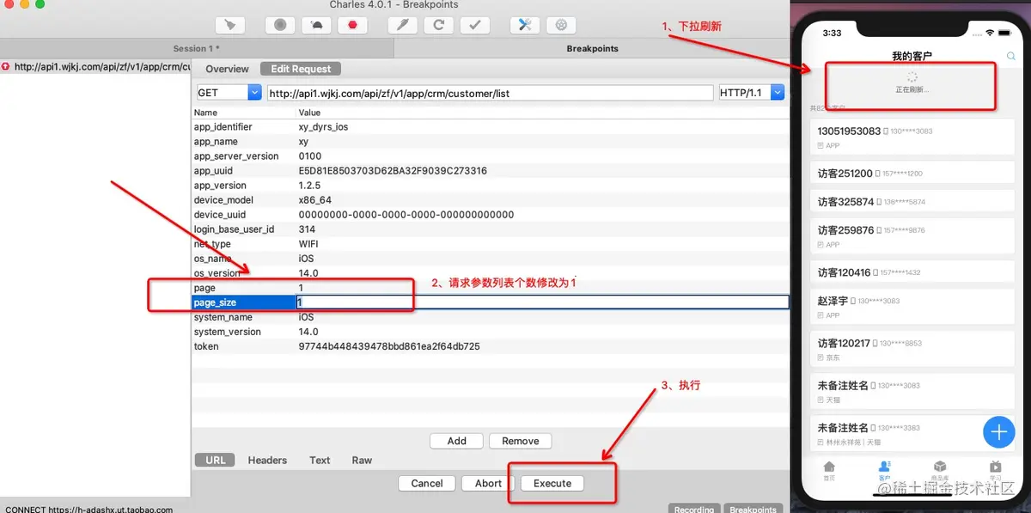Select the device_model parameter row
Image resolution: width=1031 pixels, height=513 pixels.
click(491, 200)
